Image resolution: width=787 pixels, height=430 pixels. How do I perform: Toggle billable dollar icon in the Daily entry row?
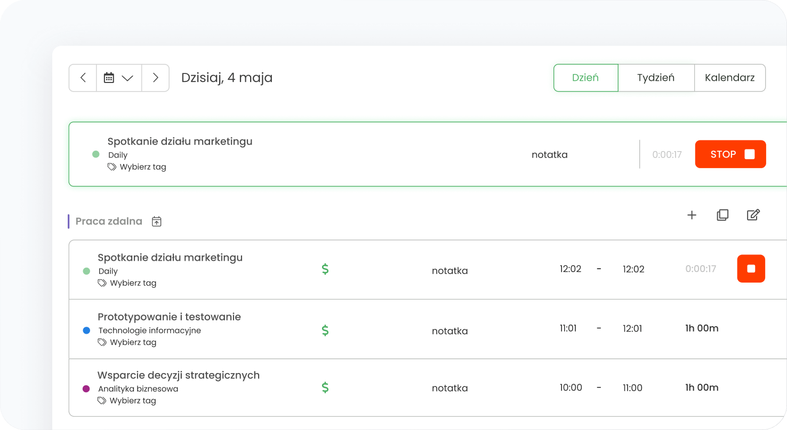325,269
